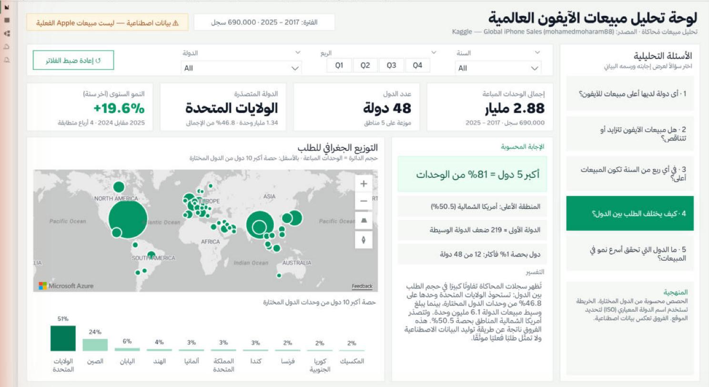The height and width of the screenshot is (387, 709).
Task: Click the map pitch tilt control
Action: point(364,220)
